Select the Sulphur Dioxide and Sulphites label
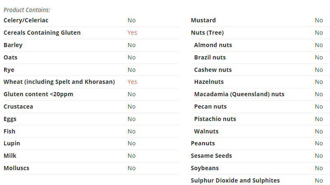330x185 pixels. (235, 181)
